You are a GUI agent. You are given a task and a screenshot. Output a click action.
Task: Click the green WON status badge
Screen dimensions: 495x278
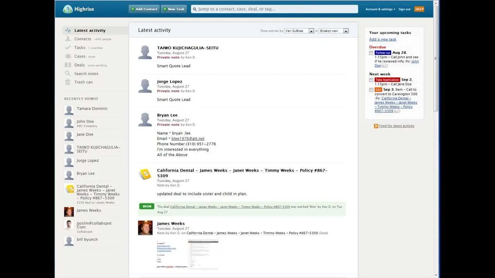point(146,206)
